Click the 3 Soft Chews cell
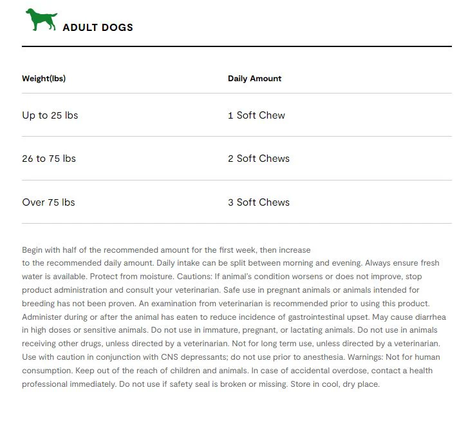 point(259,202)
